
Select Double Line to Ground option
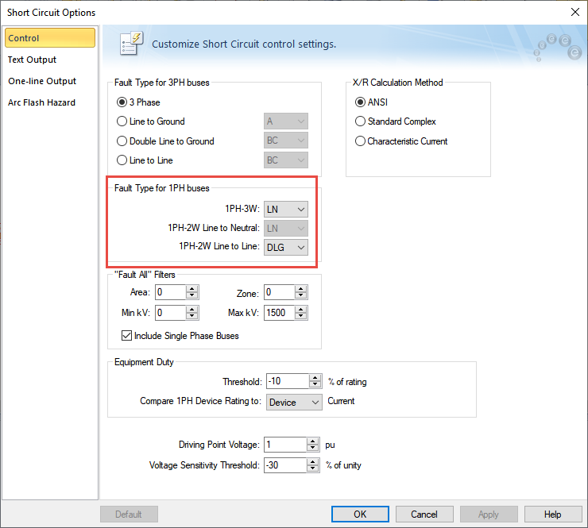click(122, 141)
